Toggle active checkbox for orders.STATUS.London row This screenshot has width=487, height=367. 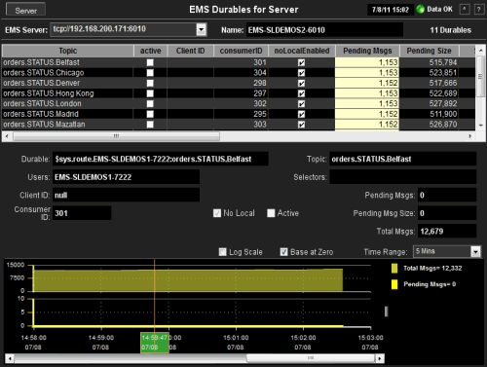coord(150,104)
